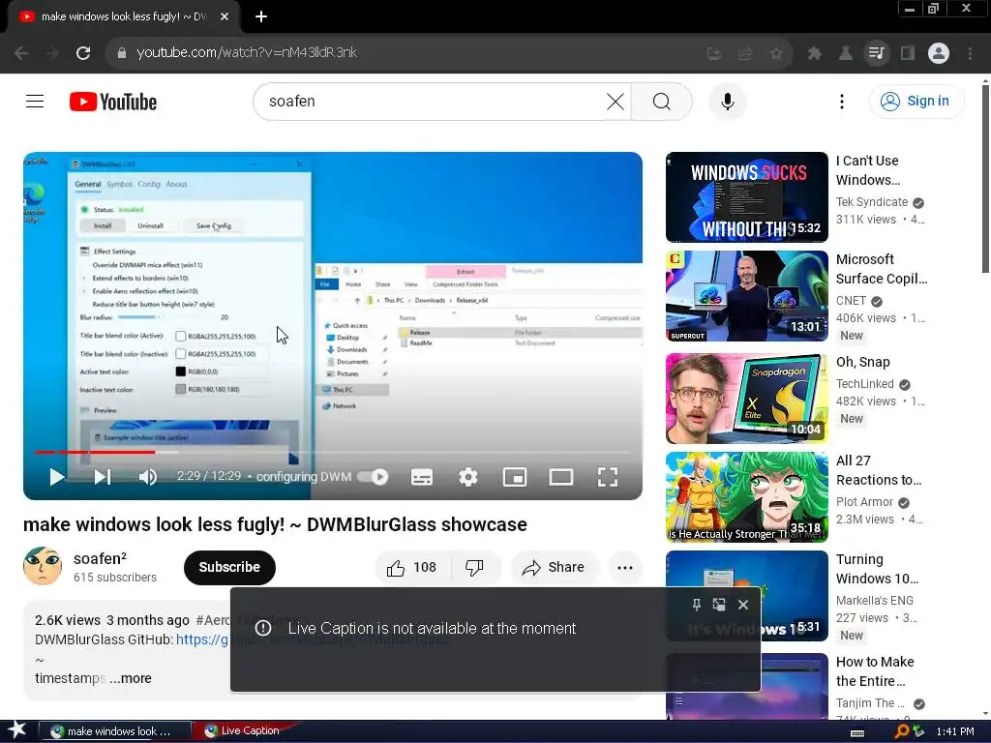Screen dimensions: 991x743
Task: Click the Sign in button
Action: click(916, 101)
